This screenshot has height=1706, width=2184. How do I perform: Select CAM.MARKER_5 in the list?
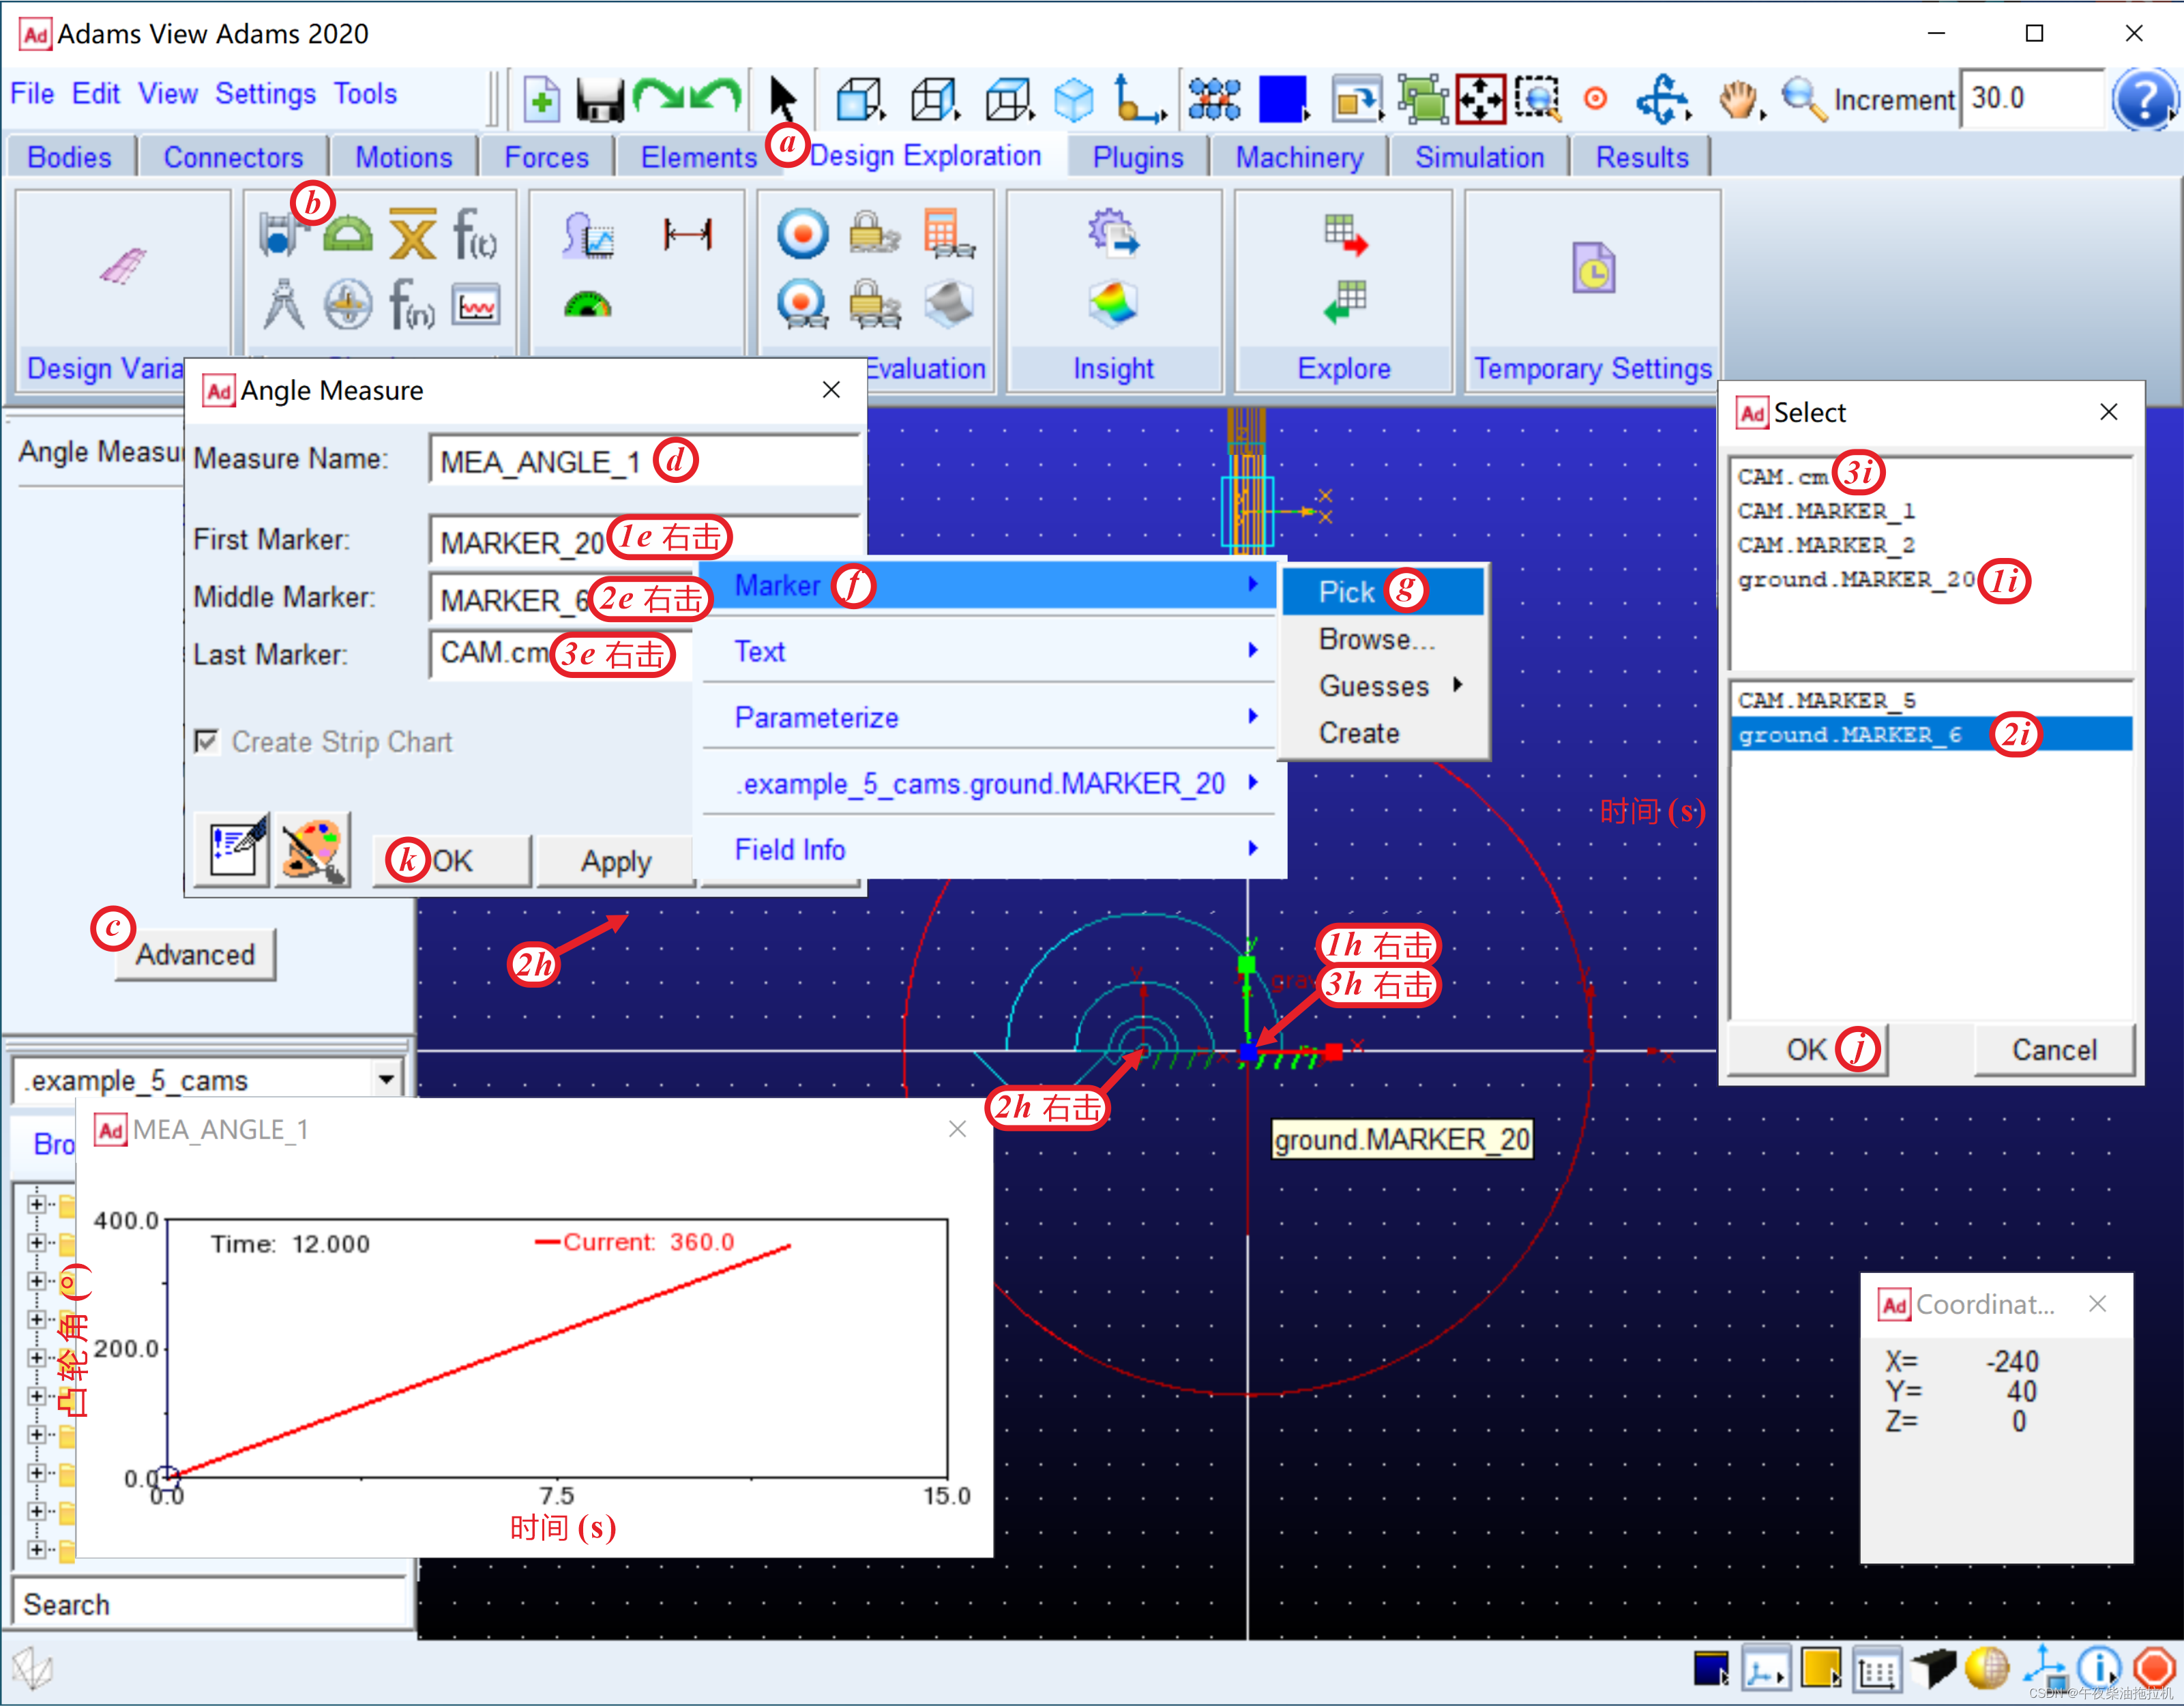(1826, 700)
